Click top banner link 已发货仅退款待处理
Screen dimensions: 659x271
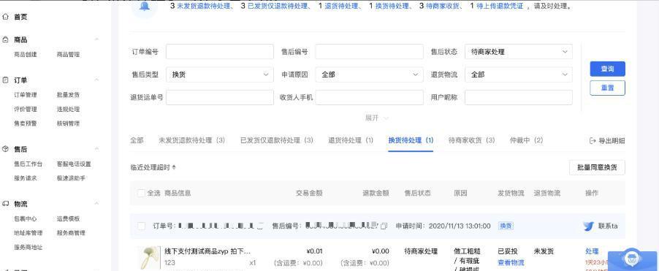(277, 7)
